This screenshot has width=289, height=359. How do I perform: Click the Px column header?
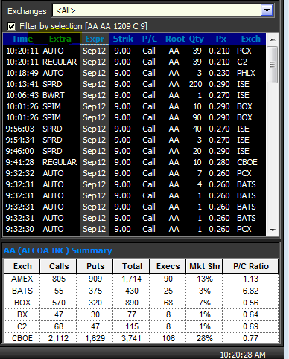click(x=221, y=39)
